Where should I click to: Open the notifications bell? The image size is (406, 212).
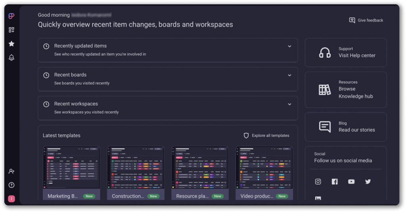11,58
